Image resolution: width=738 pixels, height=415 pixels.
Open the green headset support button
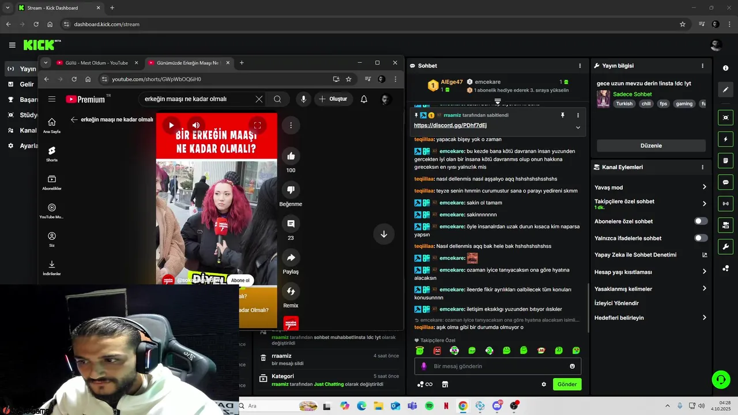coord(721,379)
